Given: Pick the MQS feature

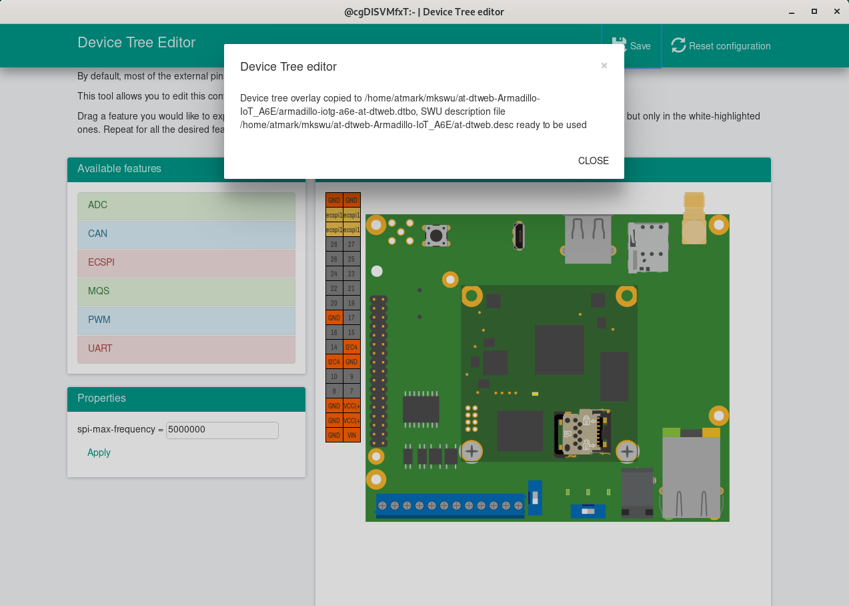Looking at the screenshot, I should pyautogui.click(x=186, y=292).
